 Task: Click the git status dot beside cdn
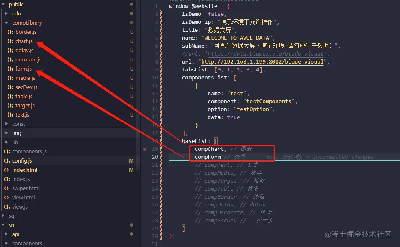click(x=131, y=13)
